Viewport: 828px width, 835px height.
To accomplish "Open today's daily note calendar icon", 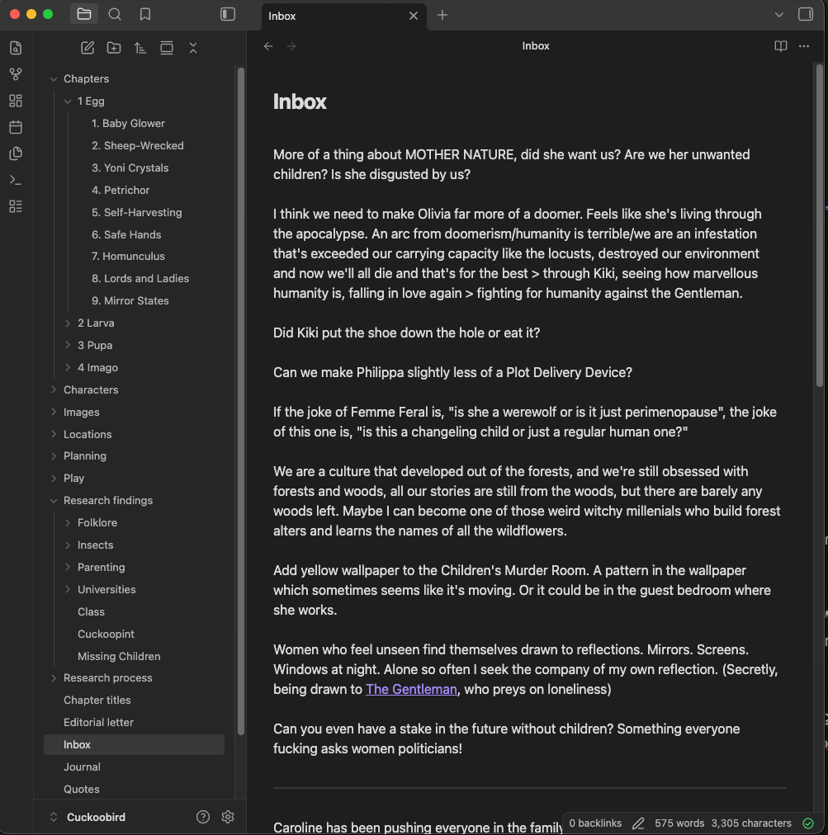I will coord(16,127).
